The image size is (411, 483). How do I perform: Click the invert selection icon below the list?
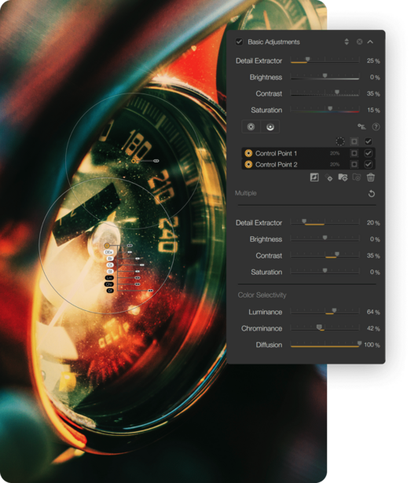point(314,177)
